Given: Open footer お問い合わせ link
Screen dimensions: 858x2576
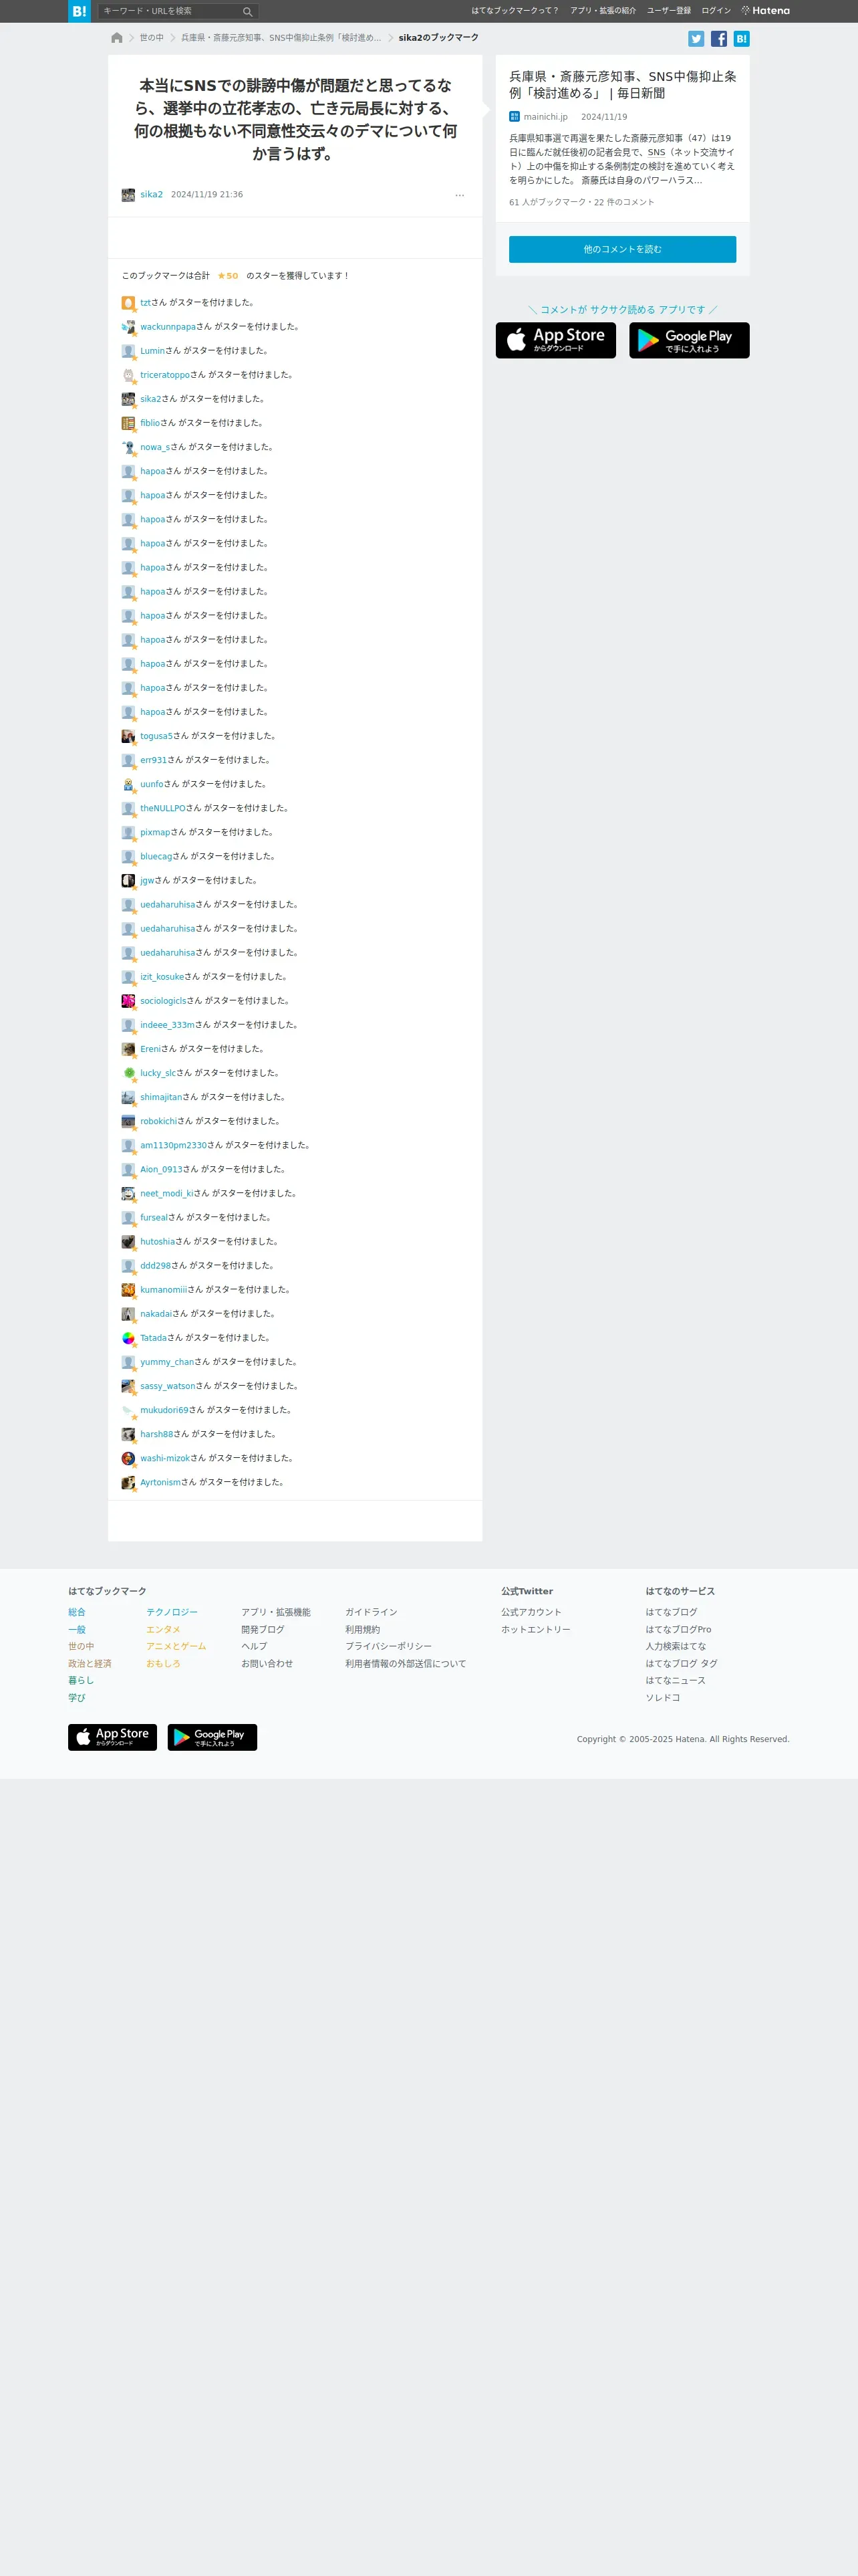Looking at the screenshot, I should [267, 1663].
